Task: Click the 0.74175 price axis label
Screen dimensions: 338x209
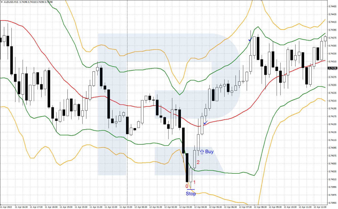Action: (x=332, y=116)
